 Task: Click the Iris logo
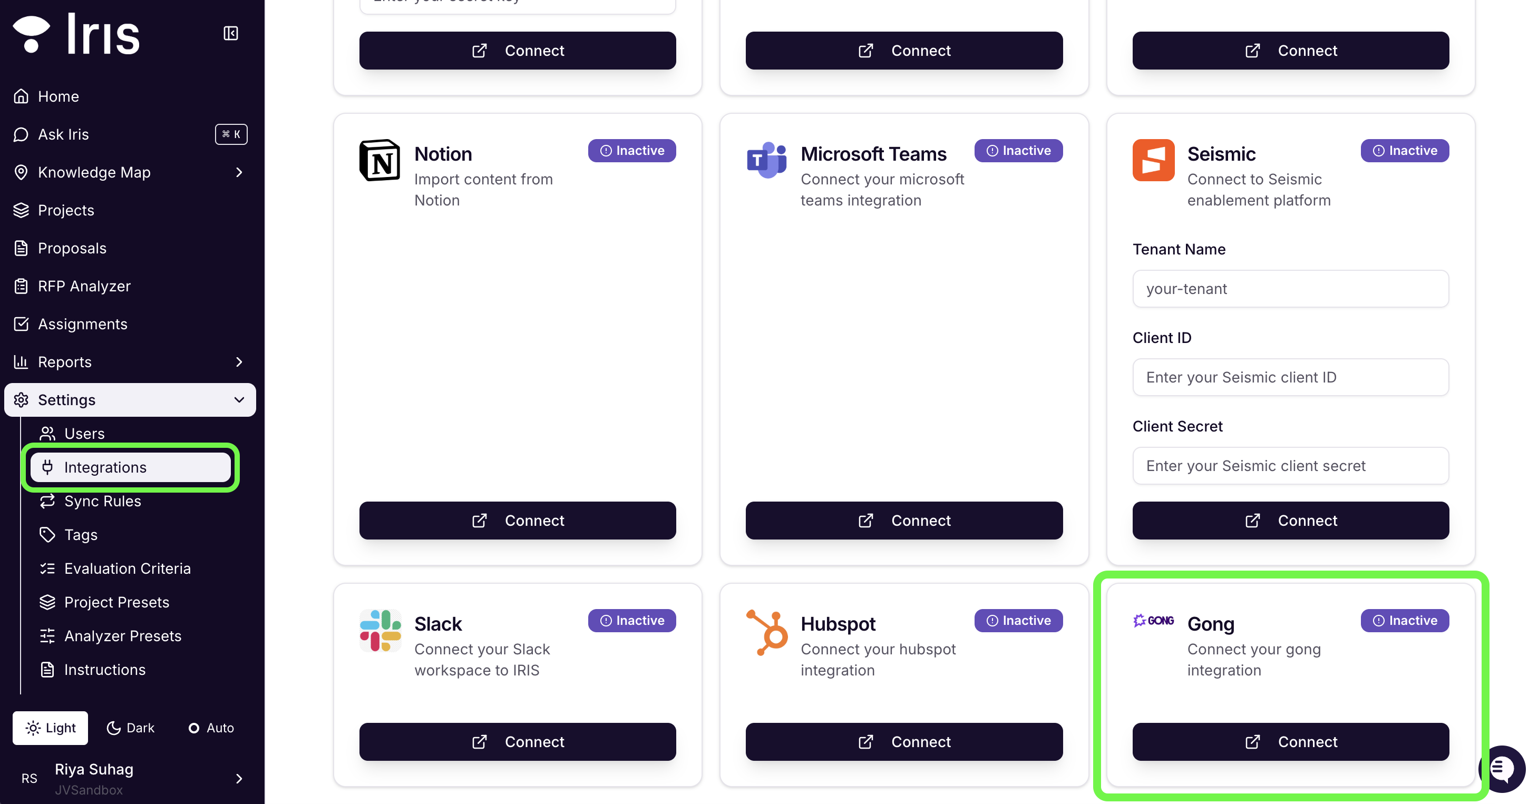click(x=76, y=33)
